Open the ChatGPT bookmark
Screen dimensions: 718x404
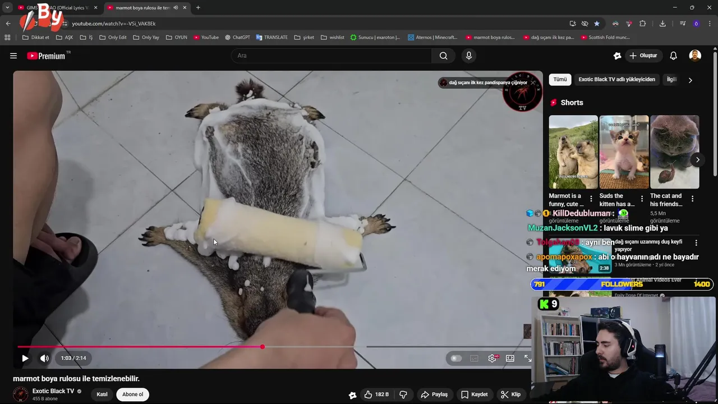237,38
